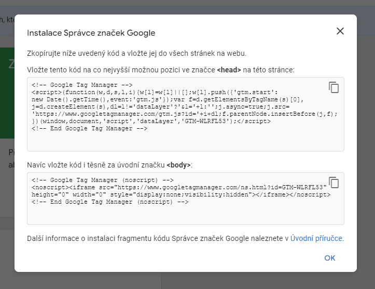
Task: Click the line 'Zkopírujte níže uvedený kód'
Action: 136,53
